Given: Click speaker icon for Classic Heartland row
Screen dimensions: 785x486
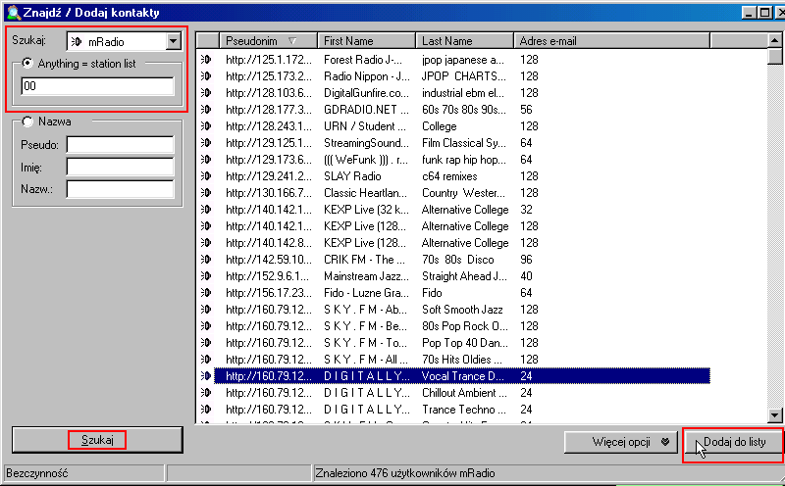Looking at the screenshot, I should point(207,193).
